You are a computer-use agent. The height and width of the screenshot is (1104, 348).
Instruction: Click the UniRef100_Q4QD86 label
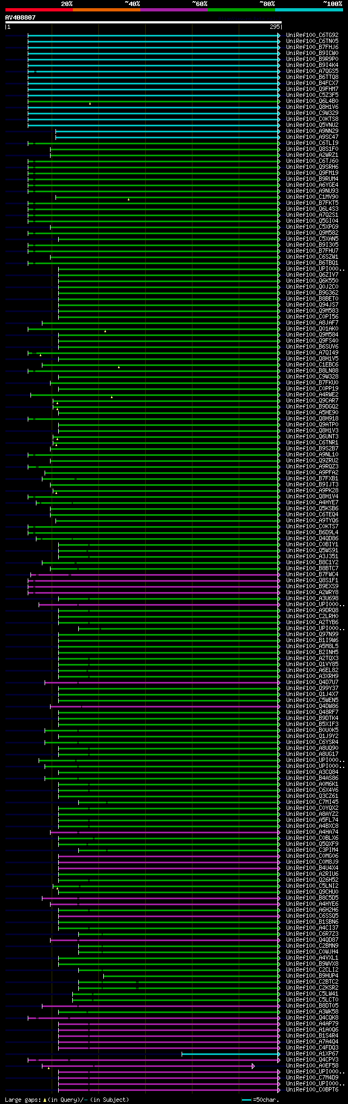tap(312, 539)
